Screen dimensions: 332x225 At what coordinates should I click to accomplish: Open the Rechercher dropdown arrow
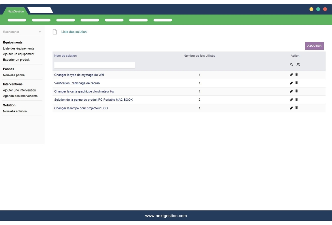pos(41,32)
